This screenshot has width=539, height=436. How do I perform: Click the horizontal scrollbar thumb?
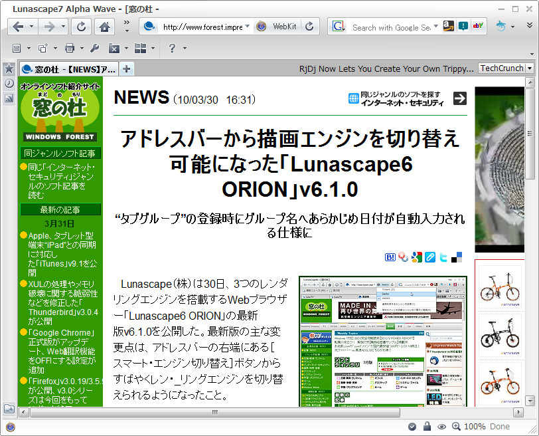pyautogui.click(x=215, y=412)
